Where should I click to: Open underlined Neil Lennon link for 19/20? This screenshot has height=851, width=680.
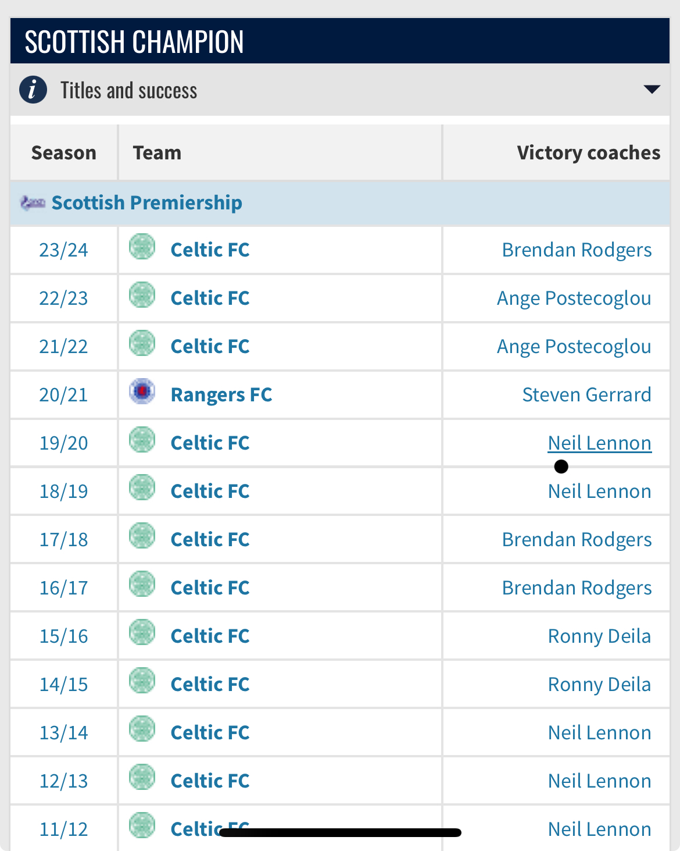(599, 443)
